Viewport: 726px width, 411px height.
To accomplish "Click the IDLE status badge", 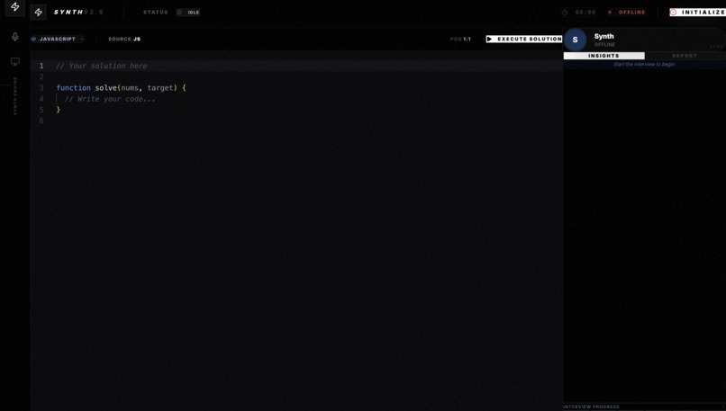I will click(x=188, y=12).
